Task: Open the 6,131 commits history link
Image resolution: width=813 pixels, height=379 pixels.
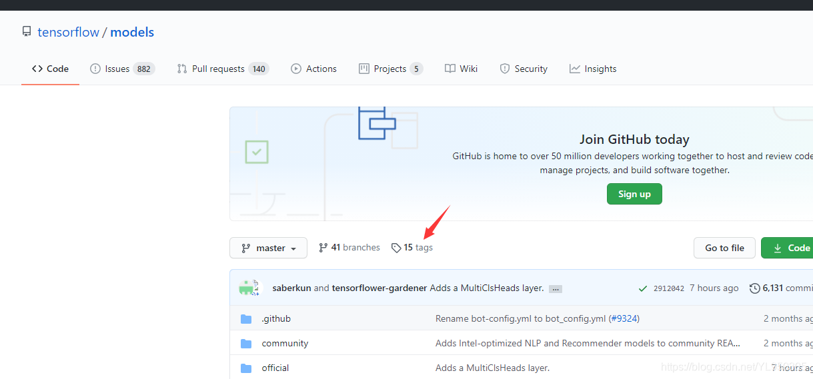Action: [781, 288]
